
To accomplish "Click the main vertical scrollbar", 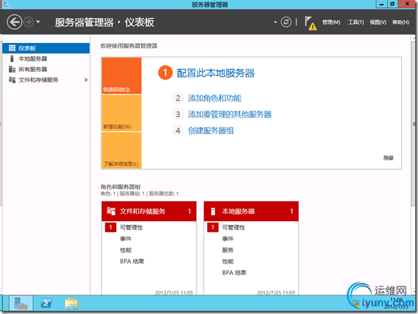I will [x=413, y=125].
